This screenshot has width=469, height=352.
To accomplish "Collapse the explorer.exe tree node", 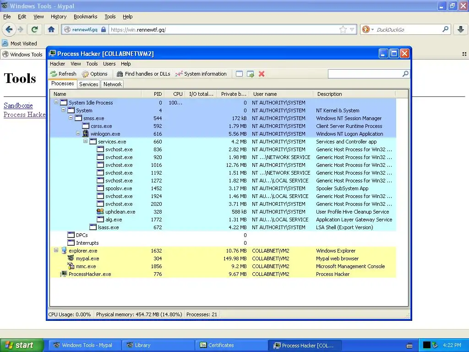I will [x=56, y=250].
